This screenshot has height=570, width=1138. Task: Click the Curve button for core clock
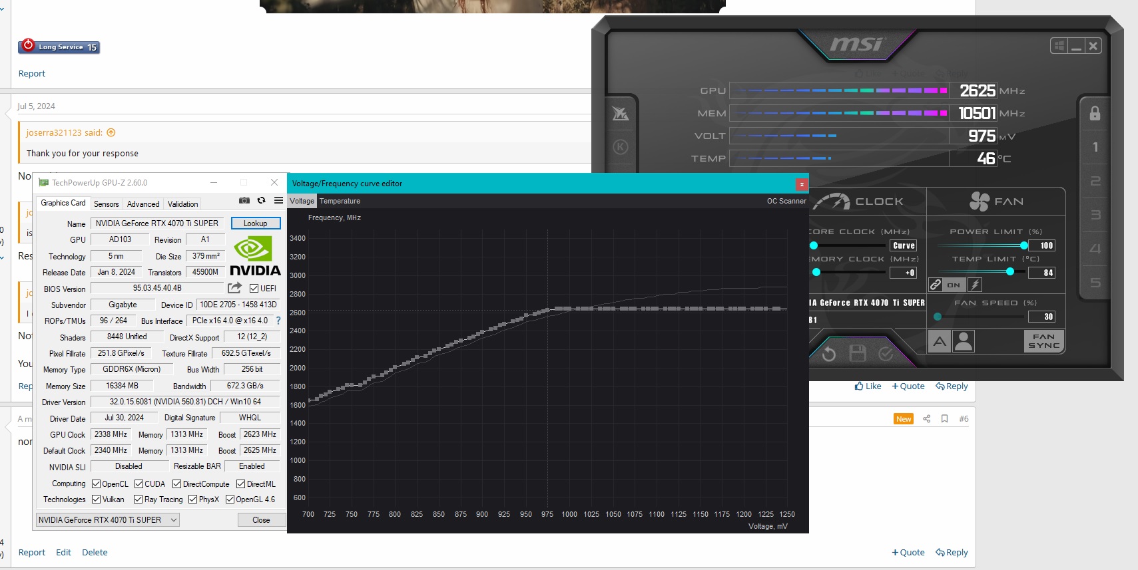(x=904, y=245)
